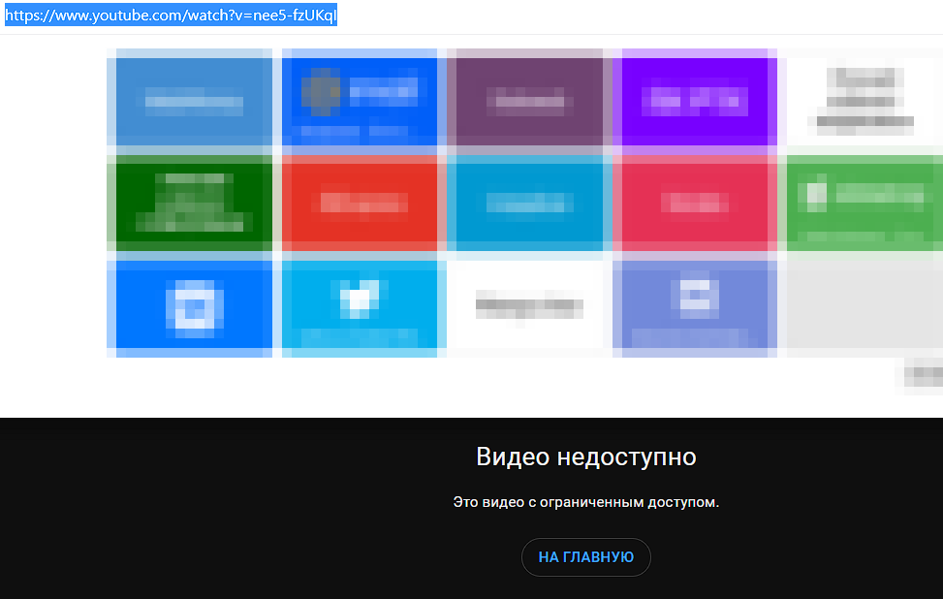
Task: Select the muted purple tile in the top row
Action: (527, 100)
